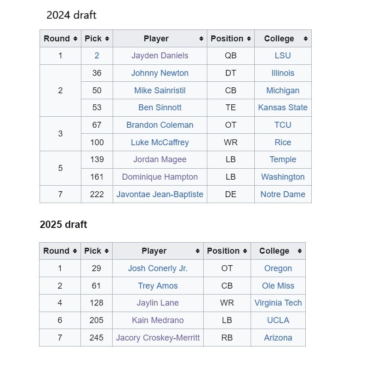The height and width of the screenshot is (375, 371).
Task: Open the Kansas State college link
Action: tap(283, 108)
